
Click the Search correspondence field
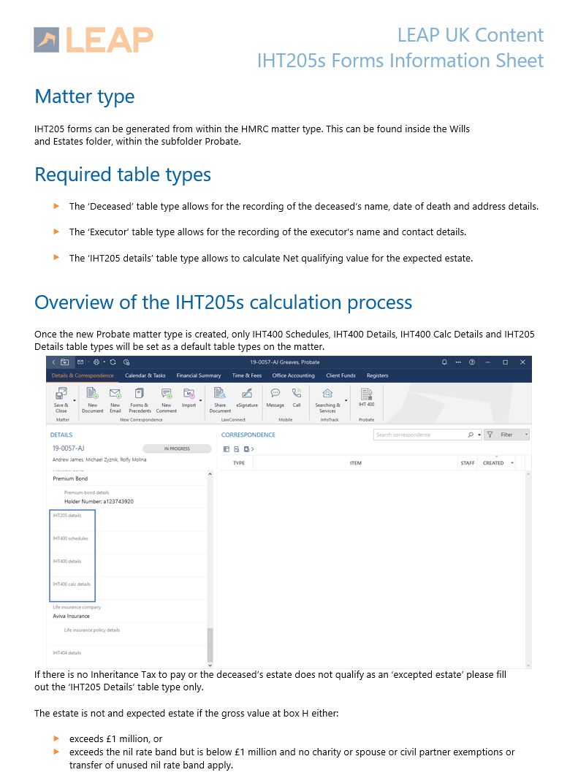pos(421,435)
